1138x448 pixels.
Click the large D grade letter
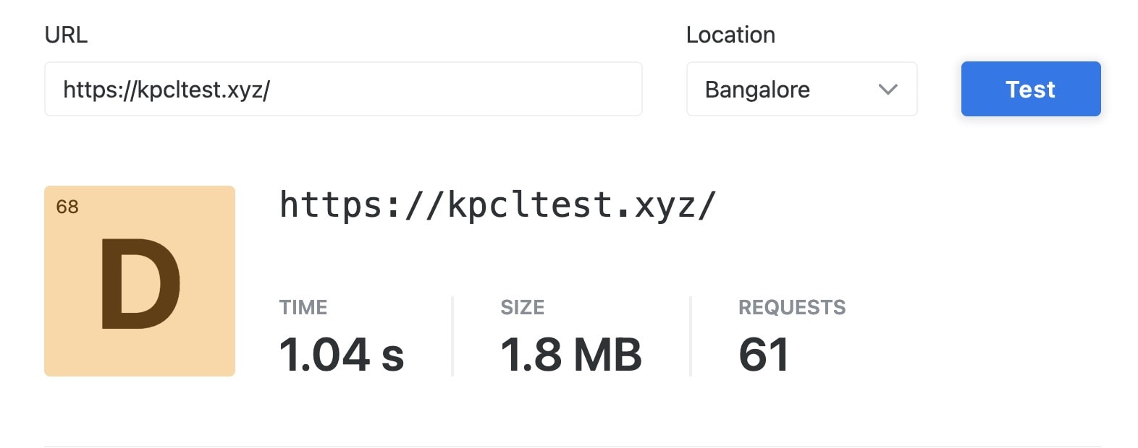point(140,285)
